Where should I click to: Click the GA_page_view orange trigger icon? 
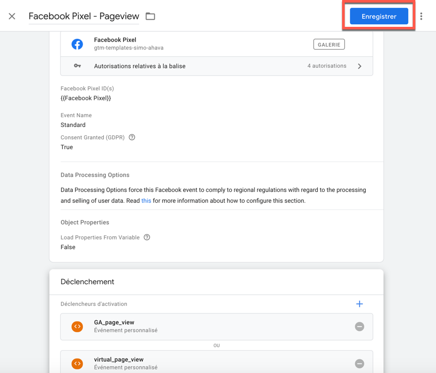77,327
